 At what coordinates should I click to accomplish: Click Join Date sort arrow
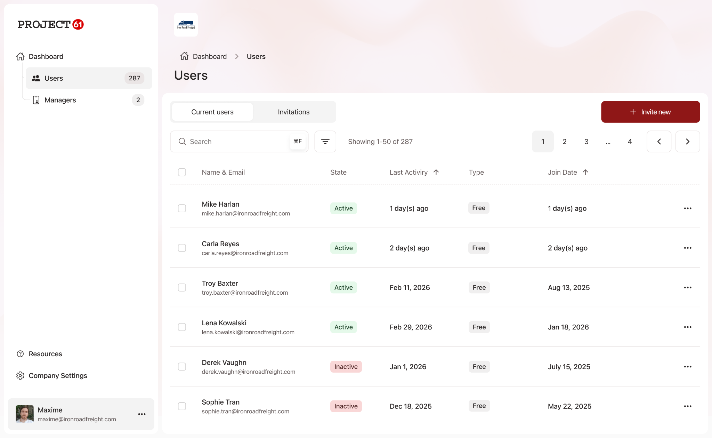[585, 172]
